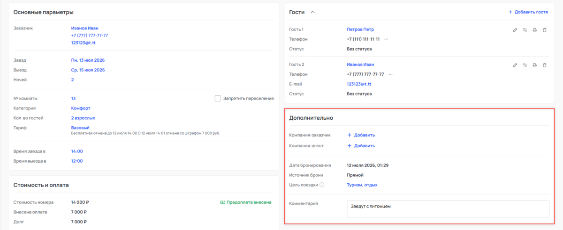This screenshot has width=563, height=230.
Task: Edit guest Петров Петр with pencil icon
Action: coord(515,30)
